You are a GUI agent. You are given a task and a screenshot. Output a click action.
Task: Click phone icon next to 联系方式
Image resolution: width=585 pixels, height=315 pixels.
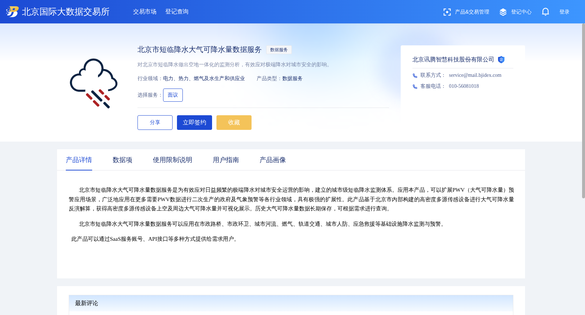pos(415,76)
